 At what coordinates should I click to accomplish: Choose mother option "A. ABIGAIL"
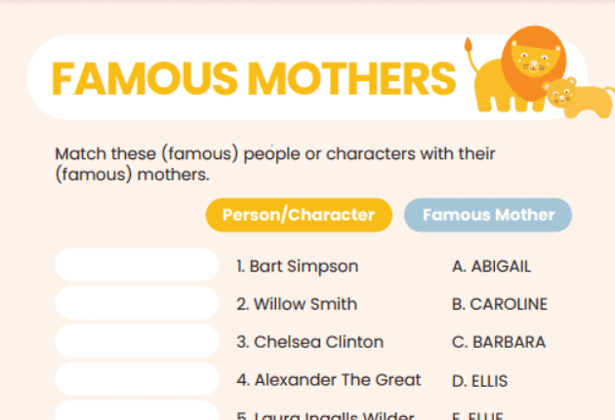click(x=492, y=266)
